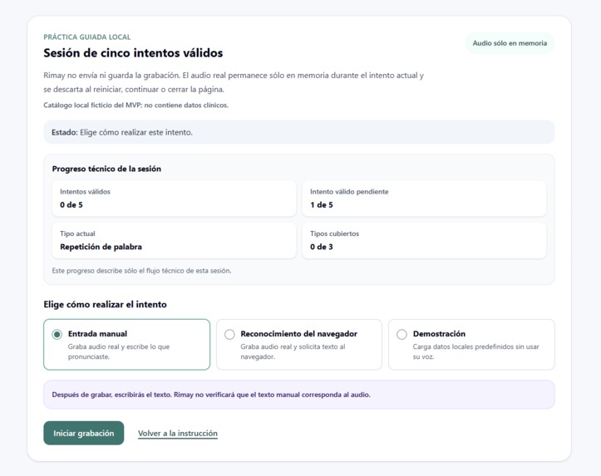Click the Intentos válidos 0 de 5 card

click(174, 199)
